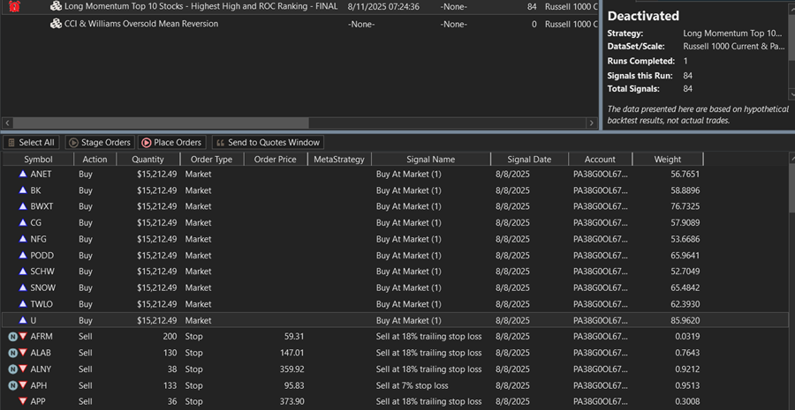Click BWXT weight value 76.7325

685,206
